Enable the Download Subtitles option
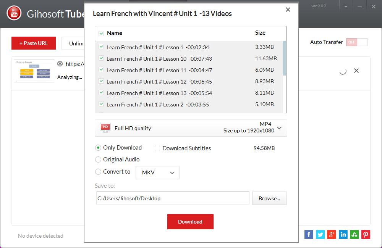This screenshot has height=248, width=382. pyautogui.click(x=157, y=148)
